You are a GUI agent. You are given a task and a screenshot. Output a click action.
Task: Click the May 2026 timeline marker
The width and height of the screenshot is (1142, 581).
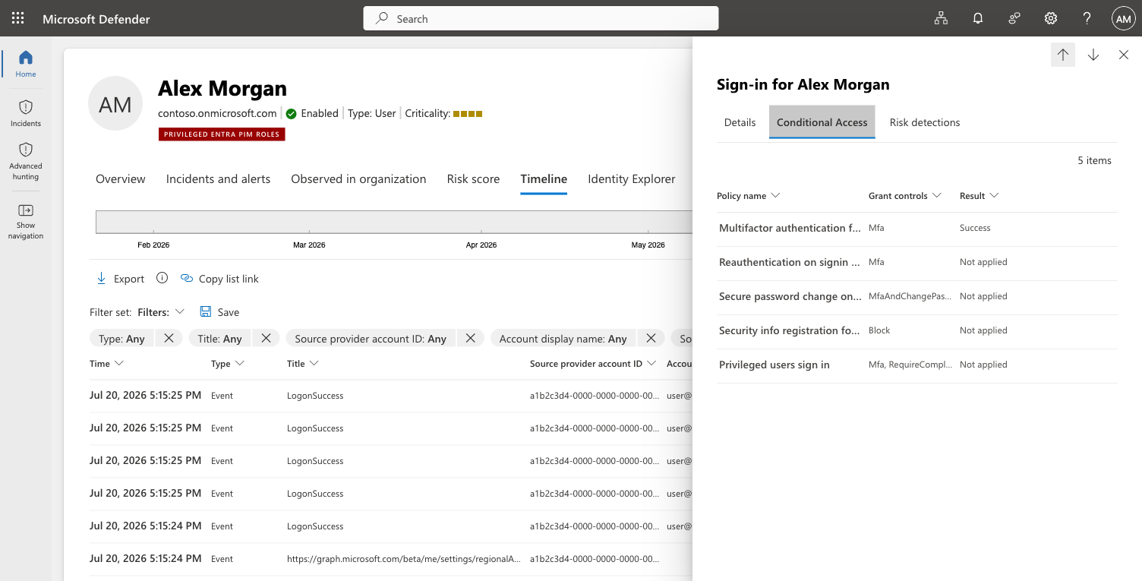[x=648, y=245]
